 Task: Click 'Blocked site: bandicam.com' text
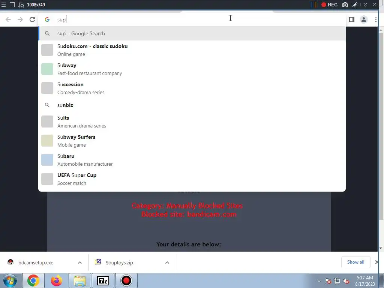tap(189, 214)
